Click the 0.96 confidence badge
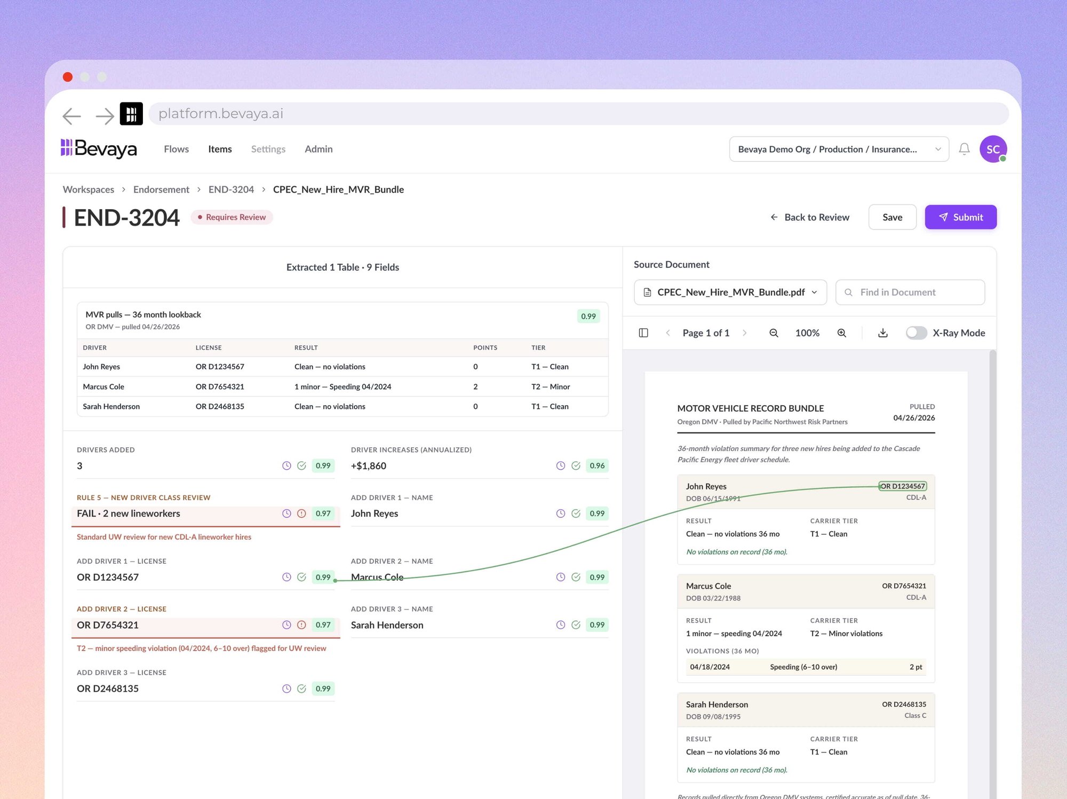 (x=597, y=465)
